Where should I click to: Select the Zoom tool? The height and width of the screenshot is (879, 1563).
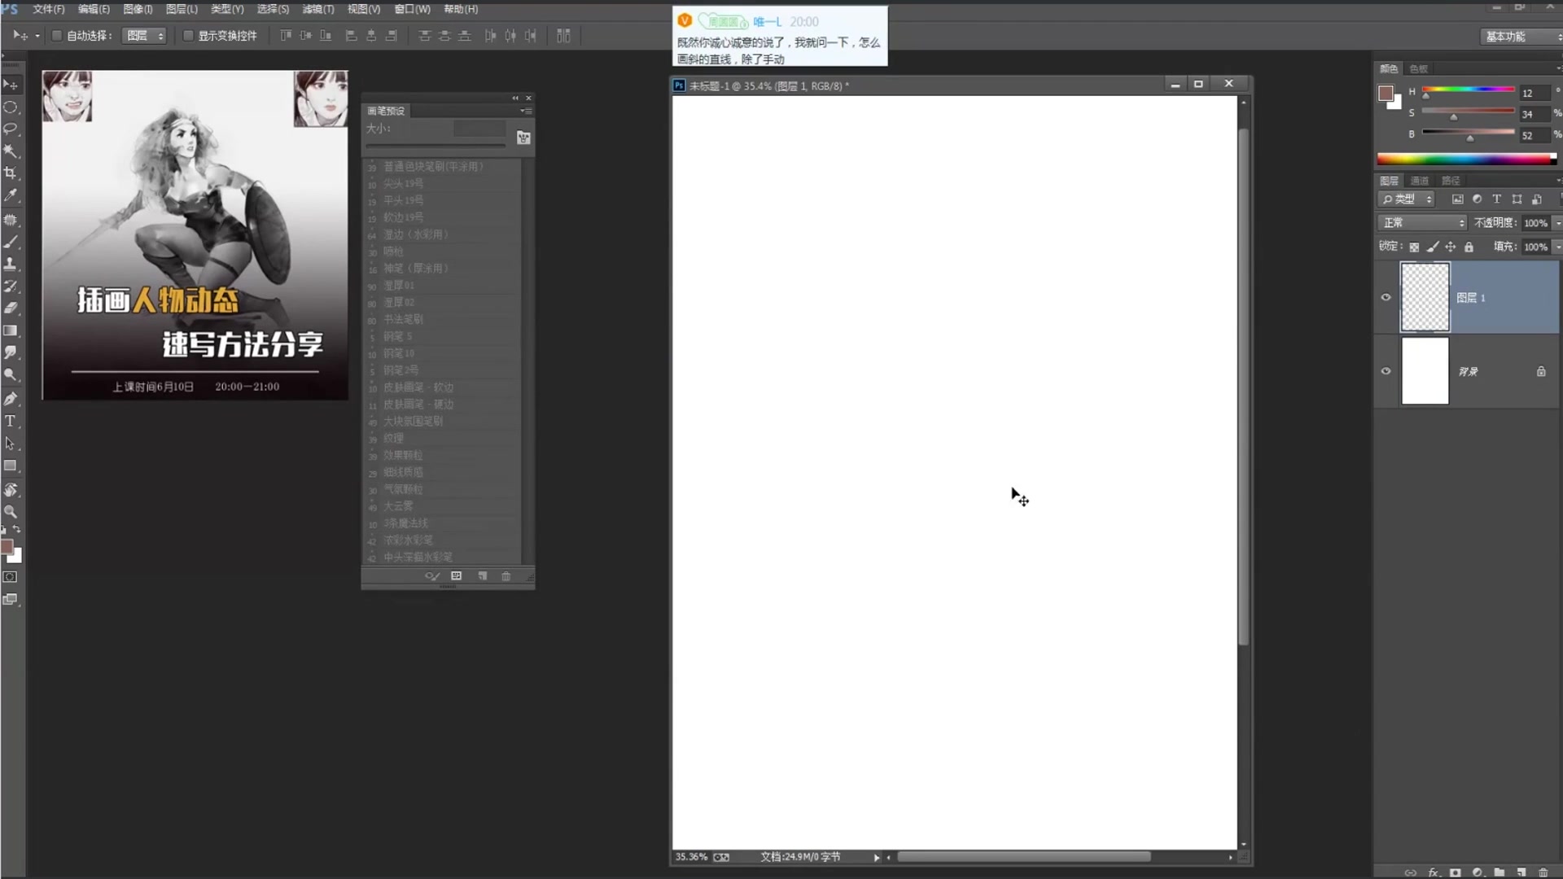click(x=11, y=512)
